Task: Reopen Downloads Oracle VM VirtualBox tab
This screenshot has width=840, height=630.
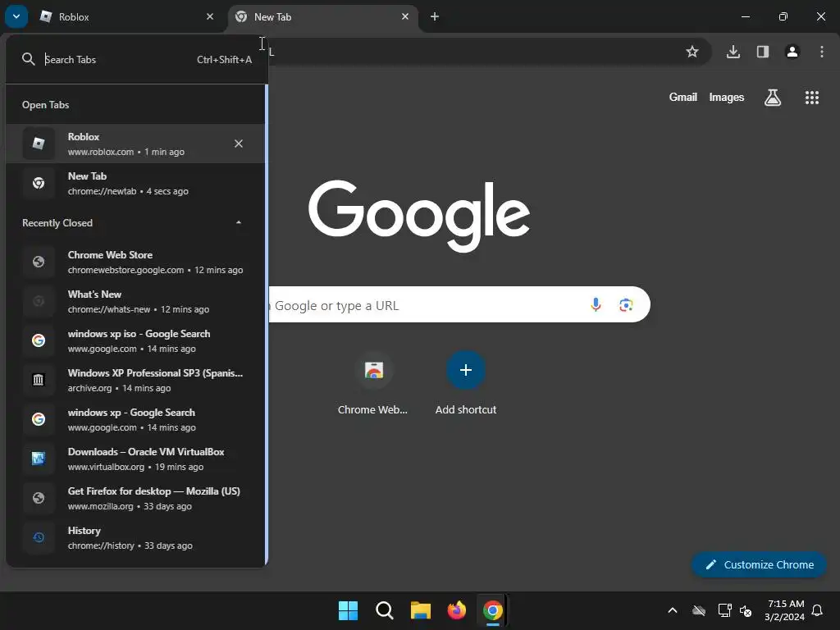Action: (135, 459)
